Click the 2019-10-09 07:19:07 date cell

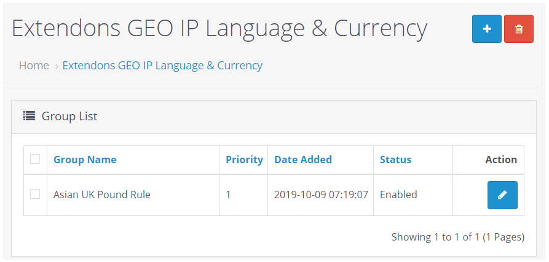click(321, 195)
